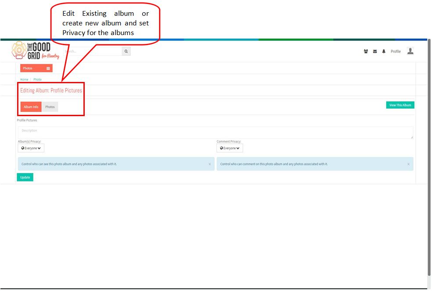Click the user avatar icon
Image resolution: width=432 pixels, height=291 pixels.
[410, 51]
